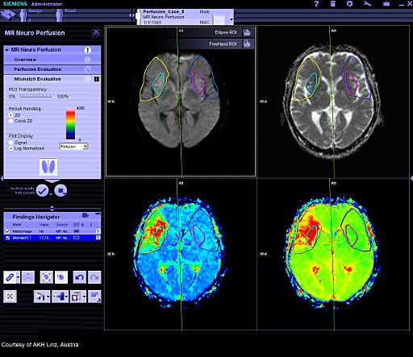Select the link chain tool icon

point(10,277)
